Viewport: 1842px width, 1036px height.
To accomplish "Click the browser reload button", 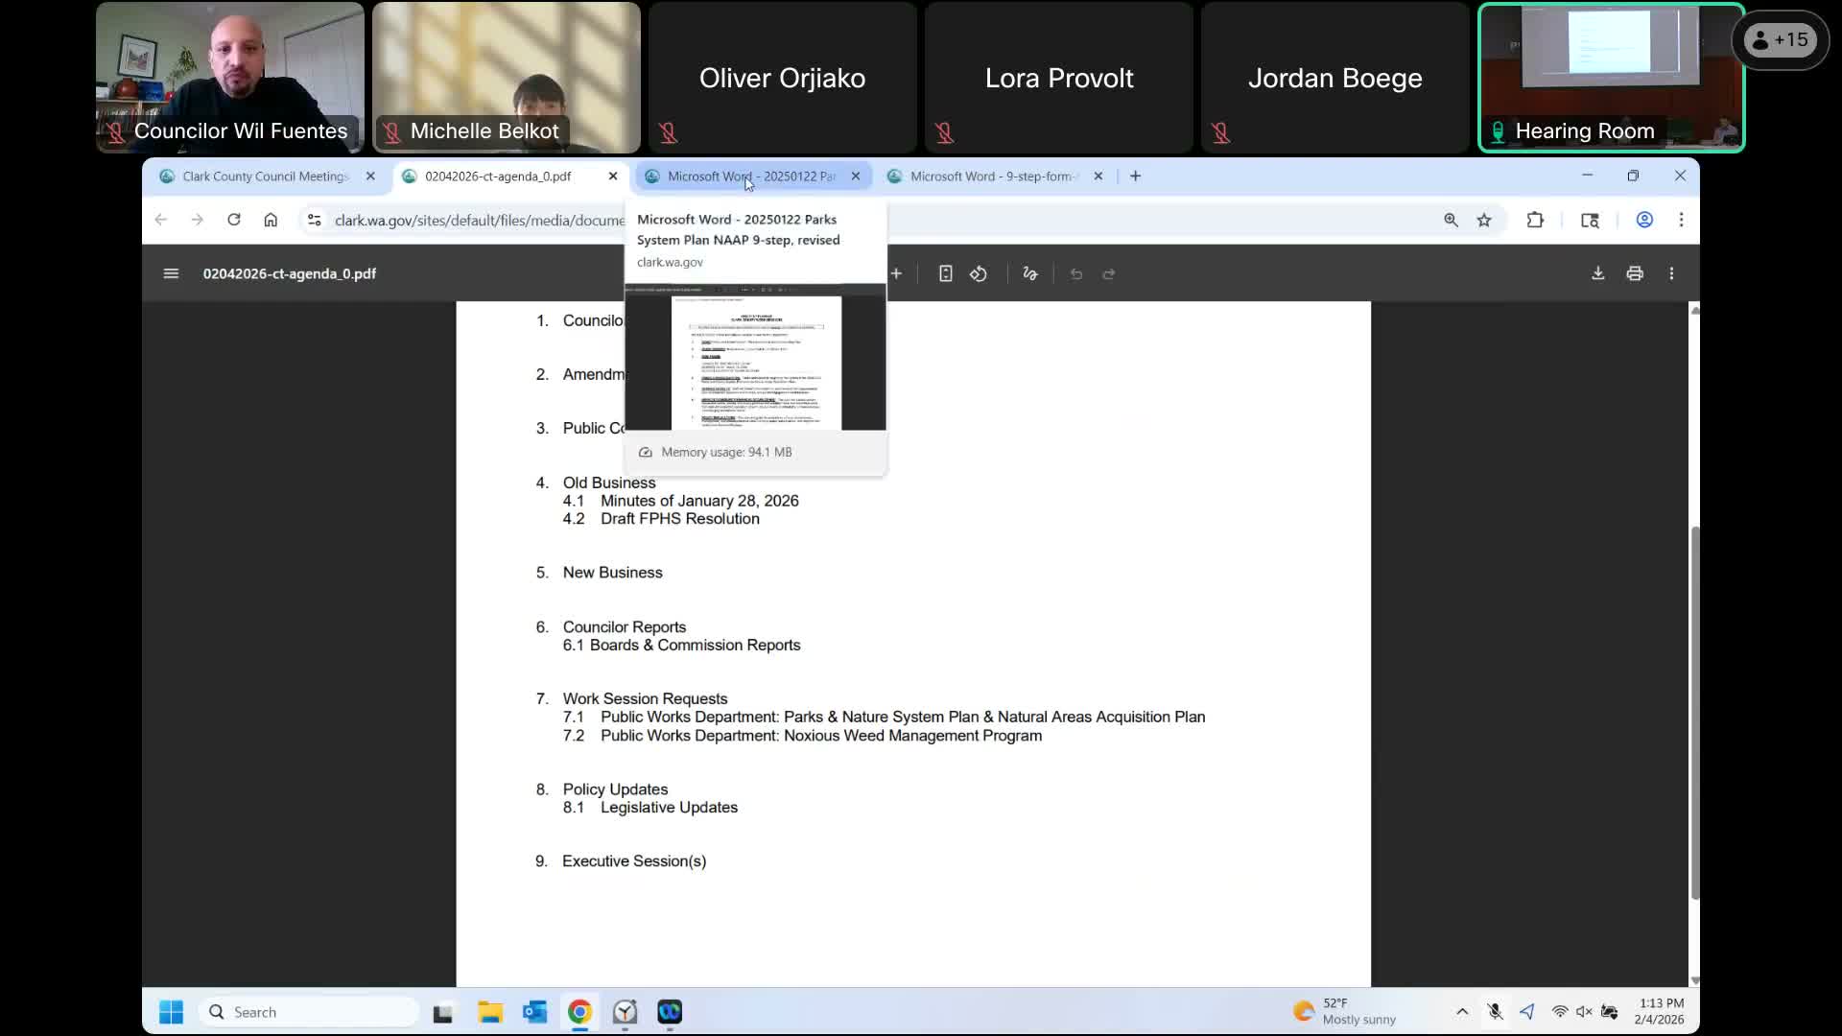I will tap(233, 220).
